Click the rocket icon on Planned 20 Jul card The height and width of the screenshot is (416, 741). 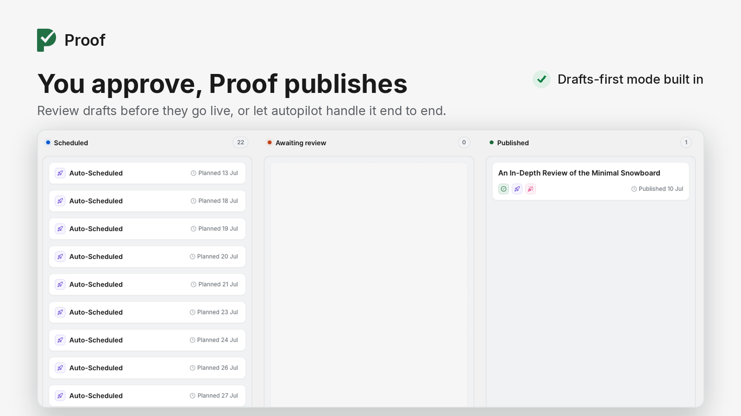pyautogui.click(x=60, y=257)
